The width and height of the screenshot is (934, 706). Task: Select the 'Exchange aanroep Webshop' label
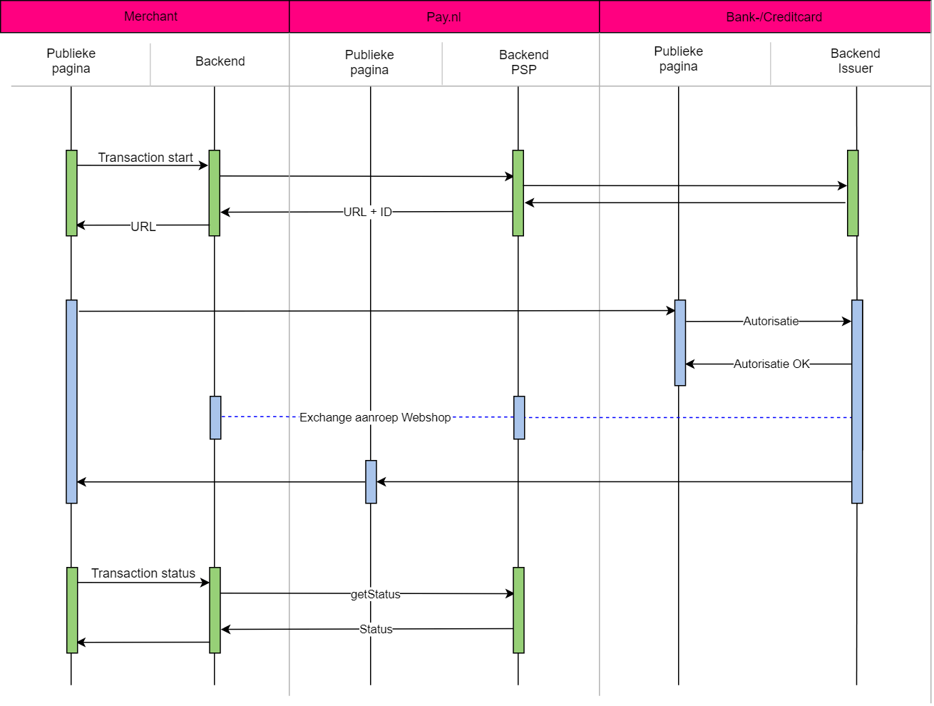375,417
